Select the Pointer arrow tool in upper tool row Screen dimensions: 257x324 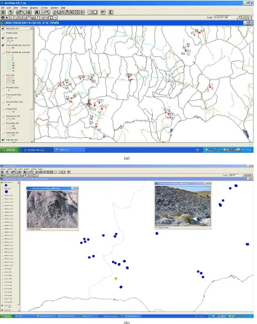pos(7,18)
